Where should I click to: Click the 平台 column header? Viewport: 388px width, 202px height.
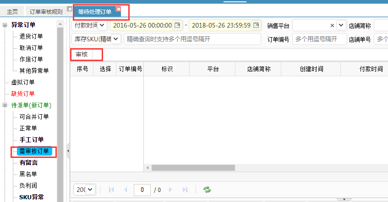tap(213, 69)
